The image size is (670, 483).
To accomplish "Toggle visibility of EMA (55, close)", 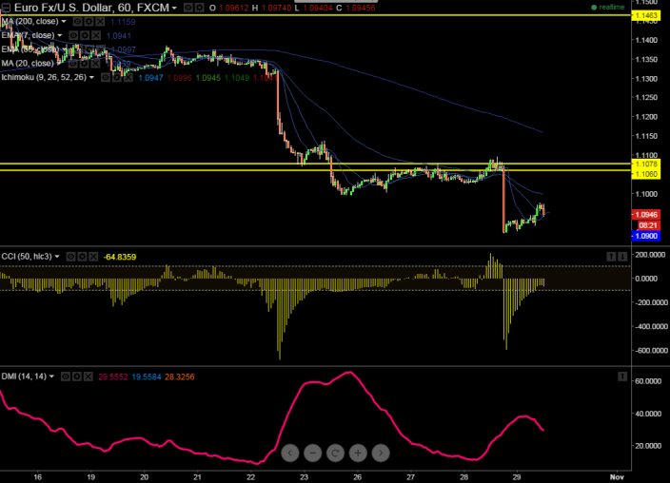I will pos(78,49).
